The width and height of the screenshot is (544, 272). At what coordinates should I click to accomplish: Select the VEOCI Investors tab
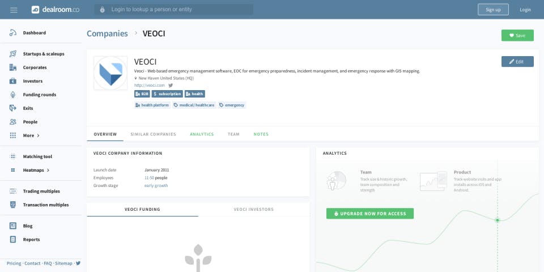pos(254,210)
